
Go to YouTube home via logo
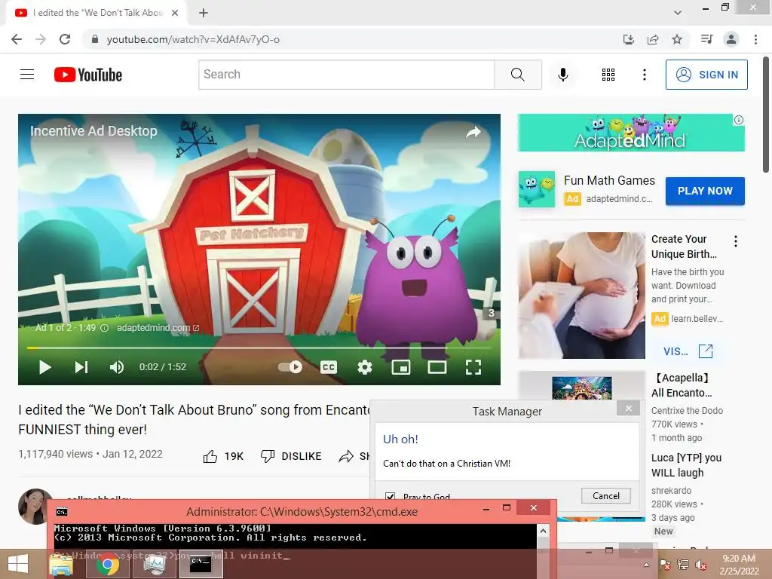coord(88,75)
